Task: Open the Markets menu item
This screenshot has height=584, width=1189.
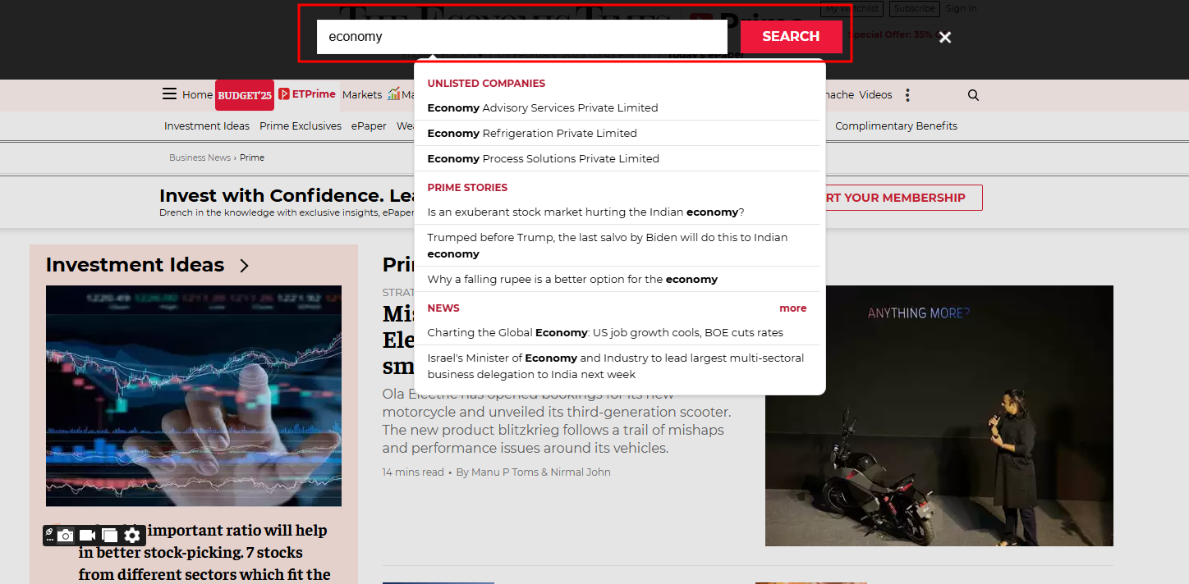Action: click(x=361, y=95)
